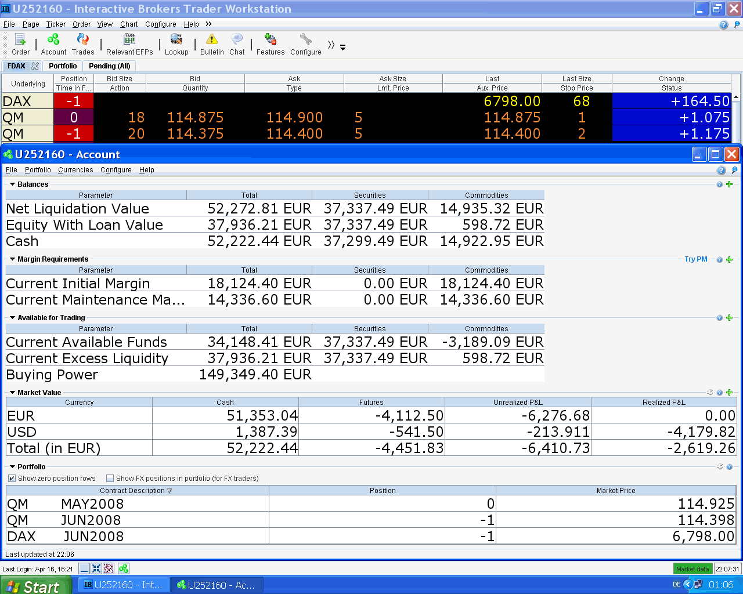Expand the main menu overflow chevron

tap(208, 24)
